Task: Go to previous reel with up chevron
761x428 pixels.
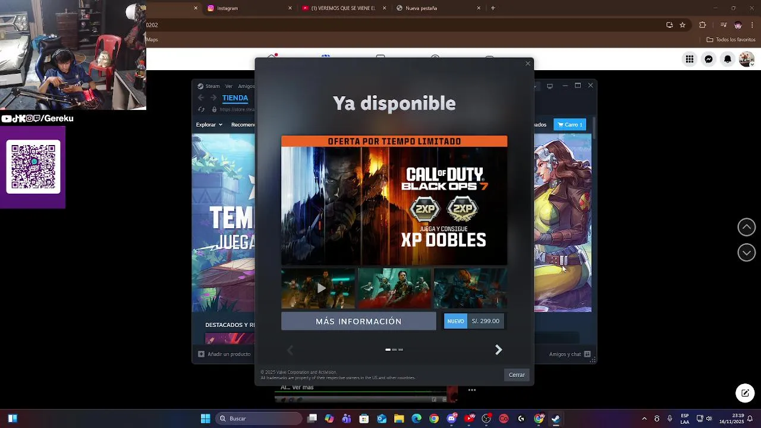Action: pos(747,227)
